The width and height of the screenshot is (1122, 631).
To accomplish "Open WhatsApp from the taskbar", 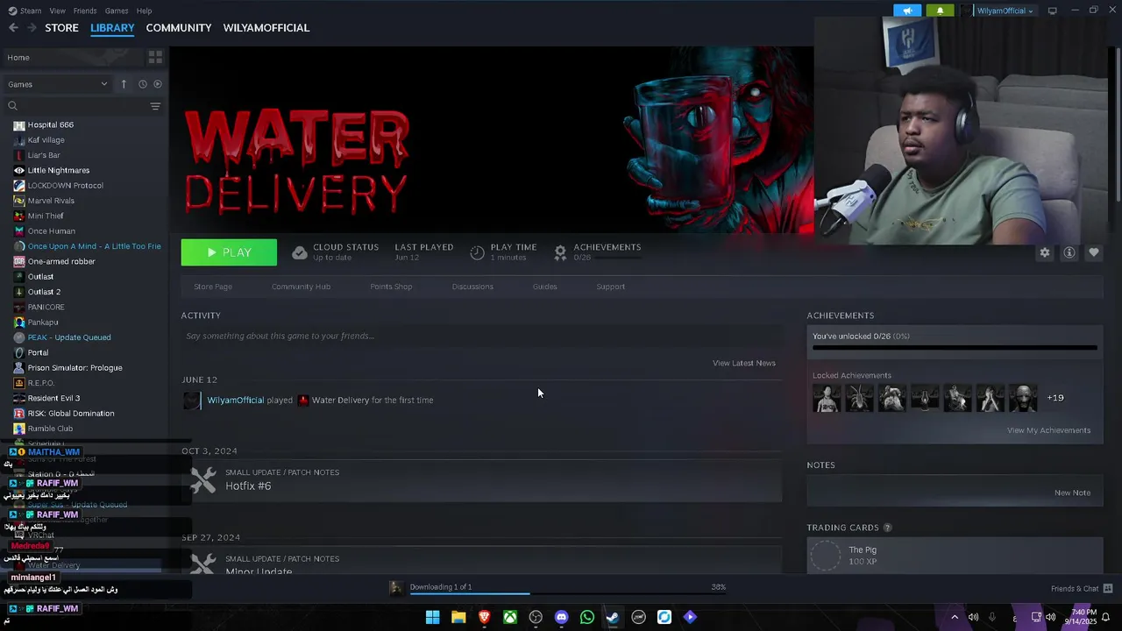I will point(587,617).
